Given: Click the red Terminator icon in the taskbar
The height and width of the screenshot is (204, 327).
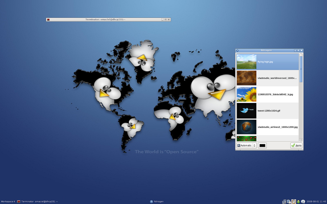Looking at the screenshot, I should tap(19, 201).
